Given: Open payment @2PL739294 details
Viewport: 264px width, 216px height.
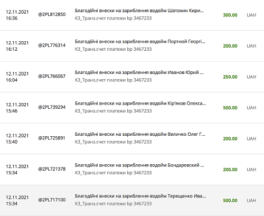Looking at the screenshot, I should [52, 107].
